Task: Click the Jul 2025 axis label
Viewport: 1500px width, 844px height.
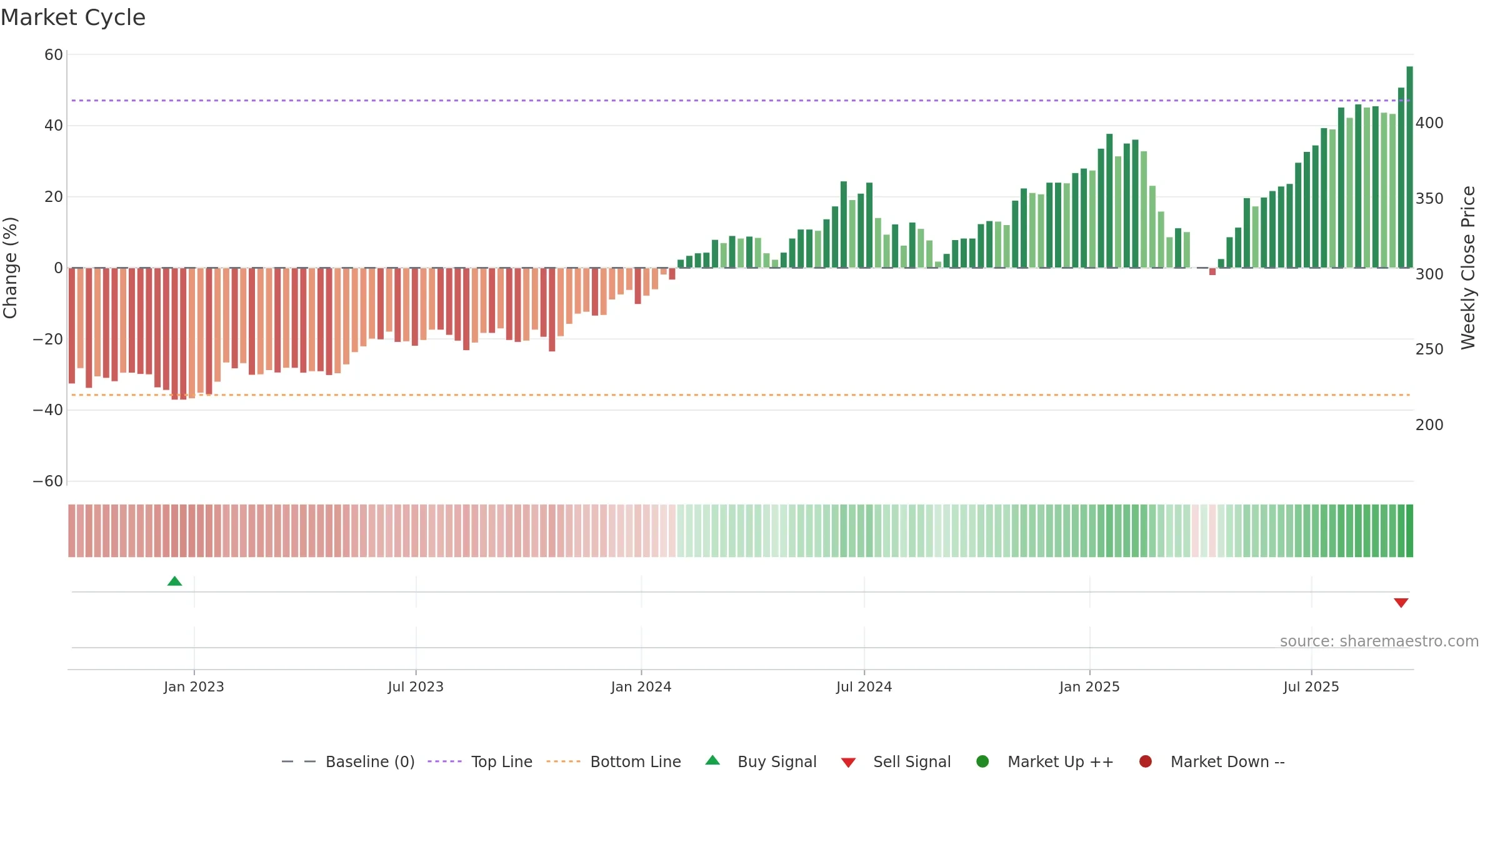Action: [1311, 686]
